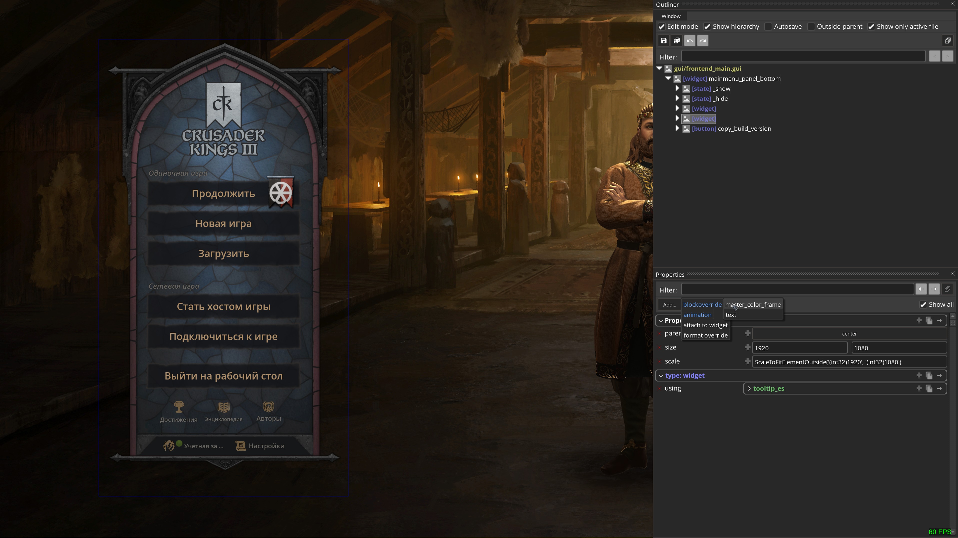The image size is (958, 538).
Task: Redo with the right curved arrow icon
Action: (702, 40)
